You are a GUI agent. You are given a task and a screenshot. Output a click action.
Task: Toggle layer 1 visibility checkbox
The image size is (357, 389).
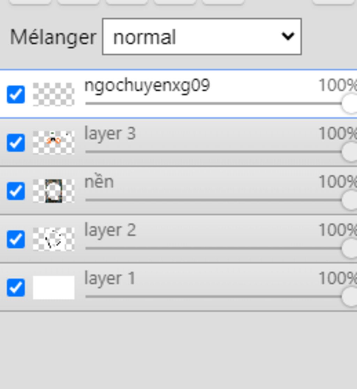tap(16, 287)
